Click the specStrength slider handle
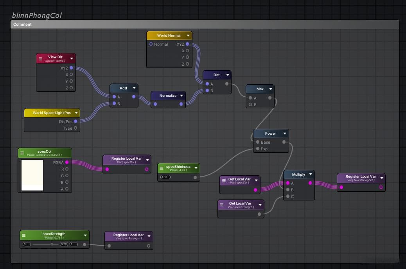The image size is (406, 269). coord(52,244)
